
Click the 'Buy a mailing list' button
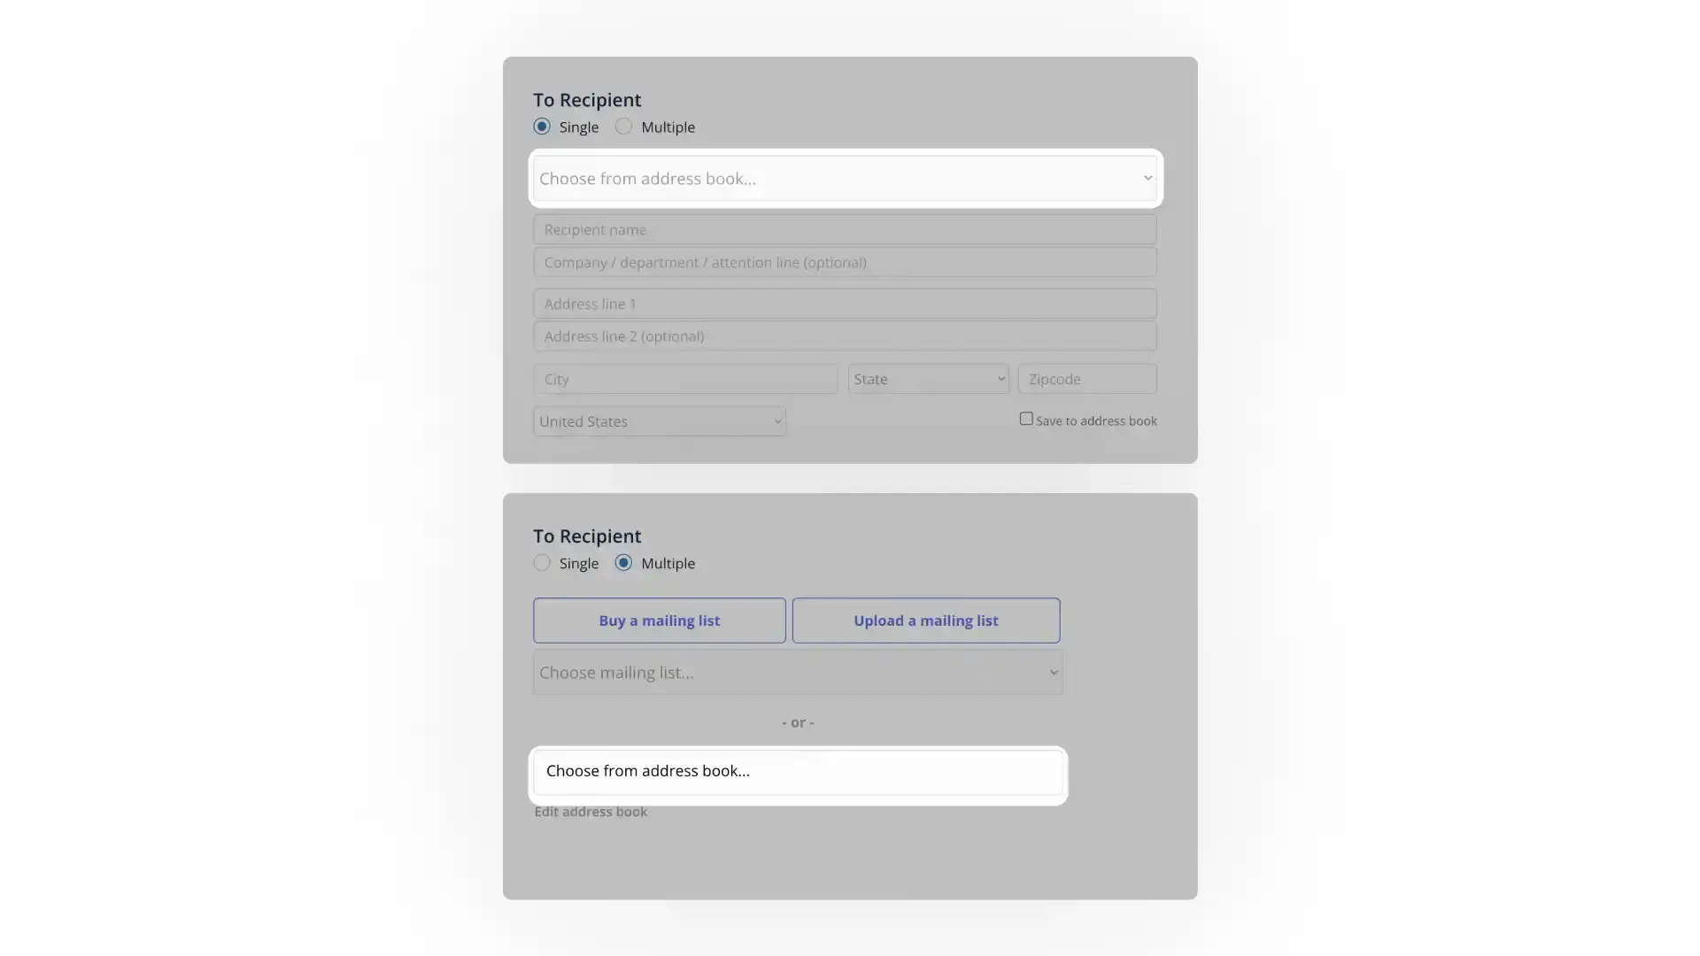(660, 620)
